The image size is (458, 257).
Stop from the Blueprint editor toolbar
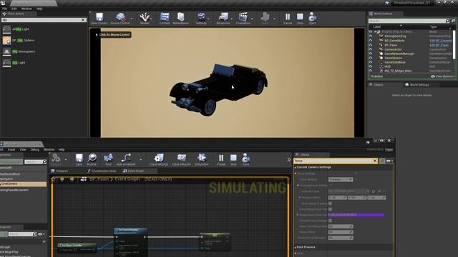pos(233,159)
